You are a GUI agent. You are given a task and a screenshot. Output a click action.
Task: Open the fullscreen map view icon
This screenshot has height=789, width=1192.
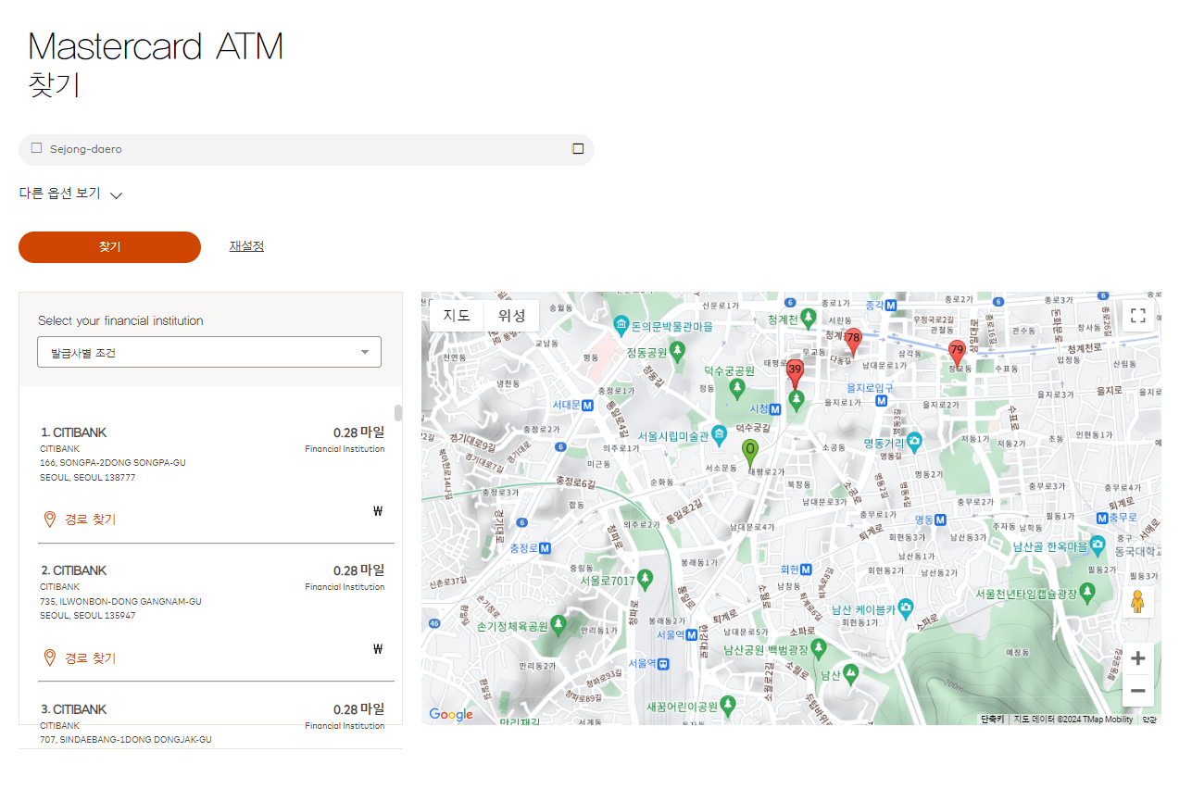(x=1137, y=315)
